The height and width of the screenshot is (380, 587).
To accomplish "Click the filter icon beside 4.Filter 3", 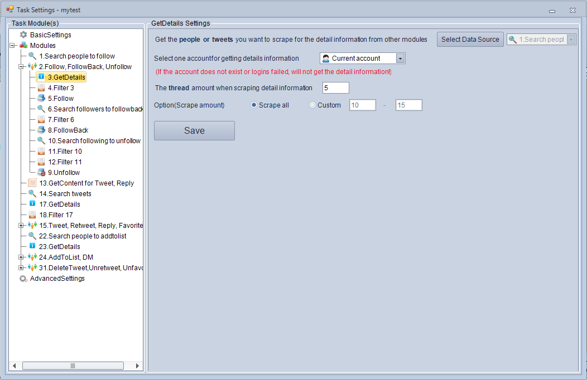I will click(41, 88).
